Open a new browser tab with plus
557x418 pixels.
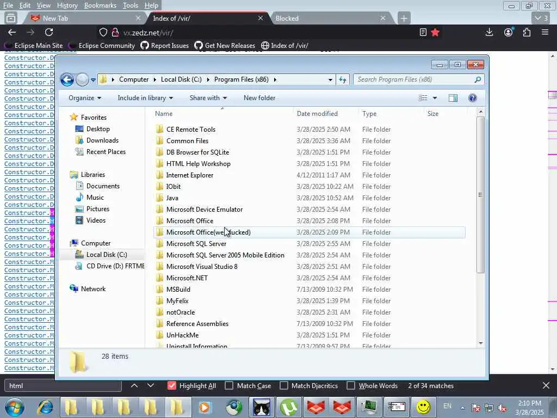pyautogui.click(x=404, y=18)
